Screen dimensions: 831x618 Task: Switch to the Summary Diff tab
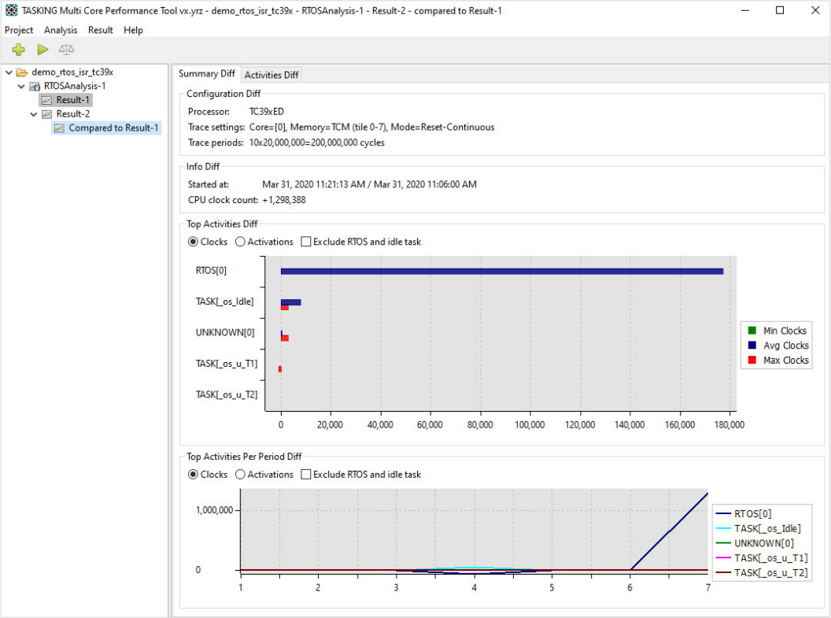click(207, 74)
